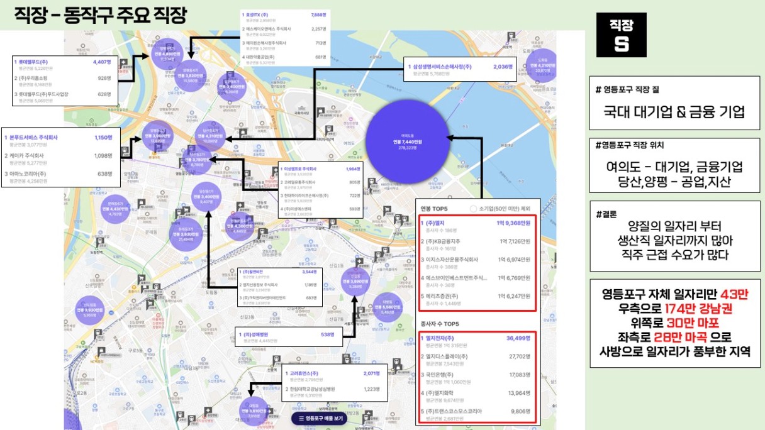Open the 엘지디스플레이(주) 27,702명 row

coord(477,360)
